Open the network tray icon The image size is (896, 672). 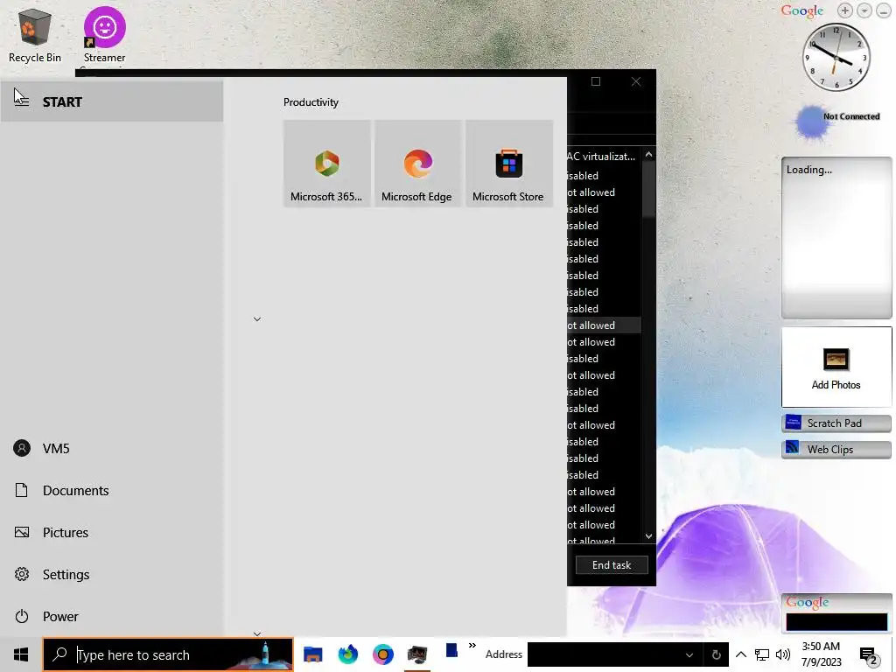coord(762,654)
